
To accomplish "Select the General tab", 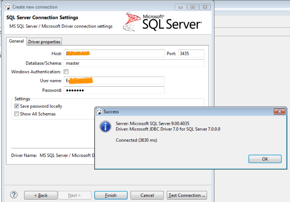I will point(16,41).
